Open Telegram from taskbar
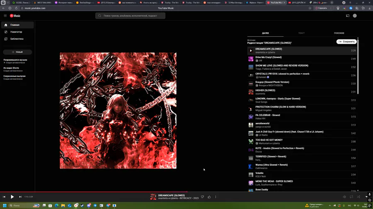Viewport: 373px width, 209px height. coord(95,205)
